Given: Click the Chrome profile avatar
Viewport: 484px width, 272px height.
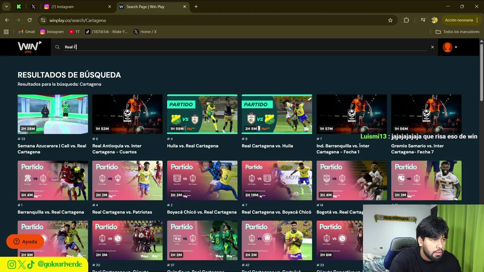Looking at the screenshot, I should tap(434, 20).
